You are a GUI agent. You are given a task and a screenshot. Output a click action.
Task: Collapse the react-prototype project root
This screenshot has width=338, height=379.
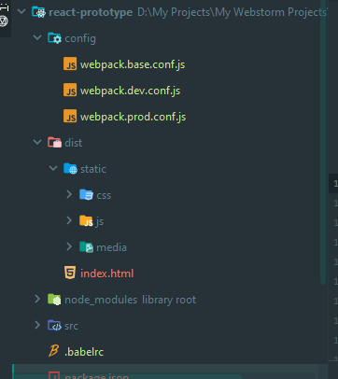21,12
